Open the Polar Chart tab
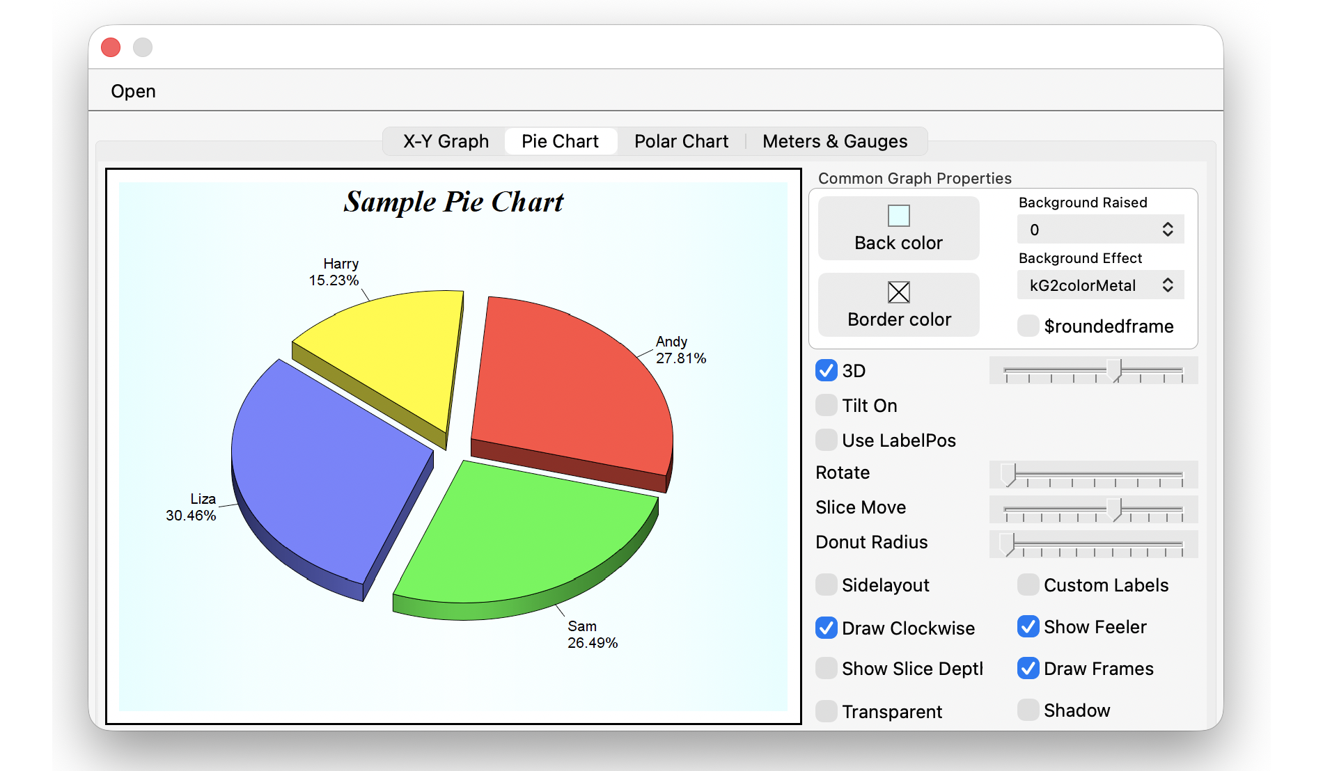 tap(681, 141)
